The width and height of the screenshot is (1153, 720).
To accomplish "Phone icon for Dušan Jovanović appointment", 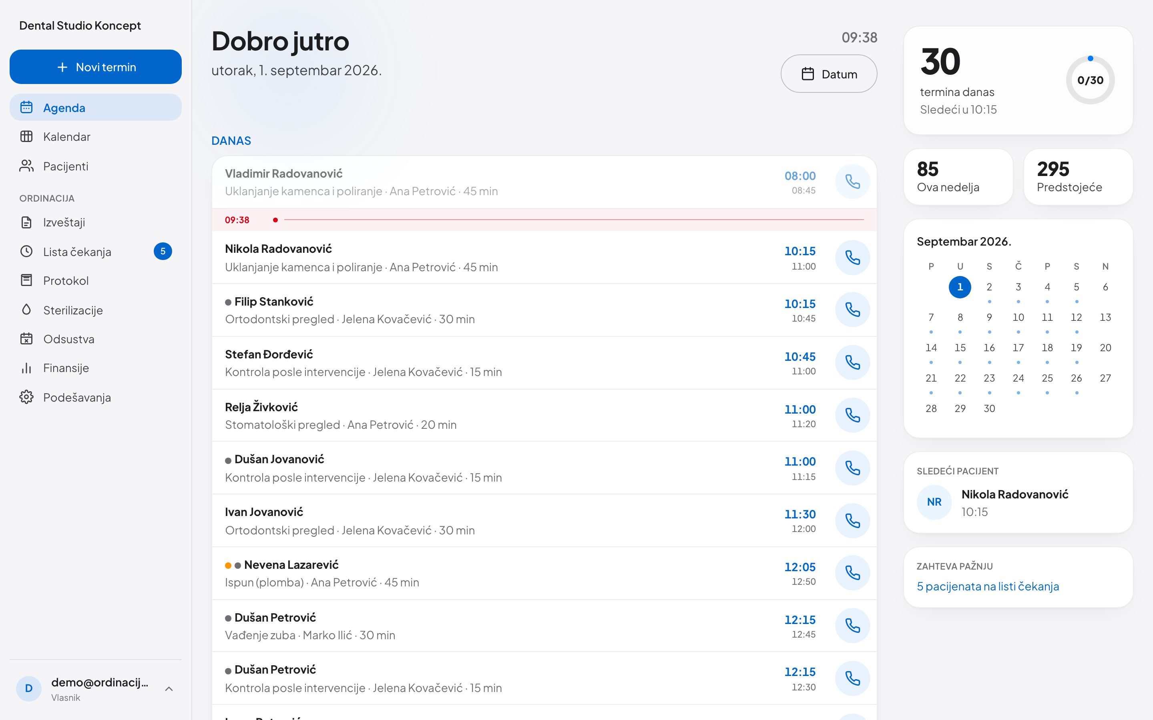I will point(852,468).
